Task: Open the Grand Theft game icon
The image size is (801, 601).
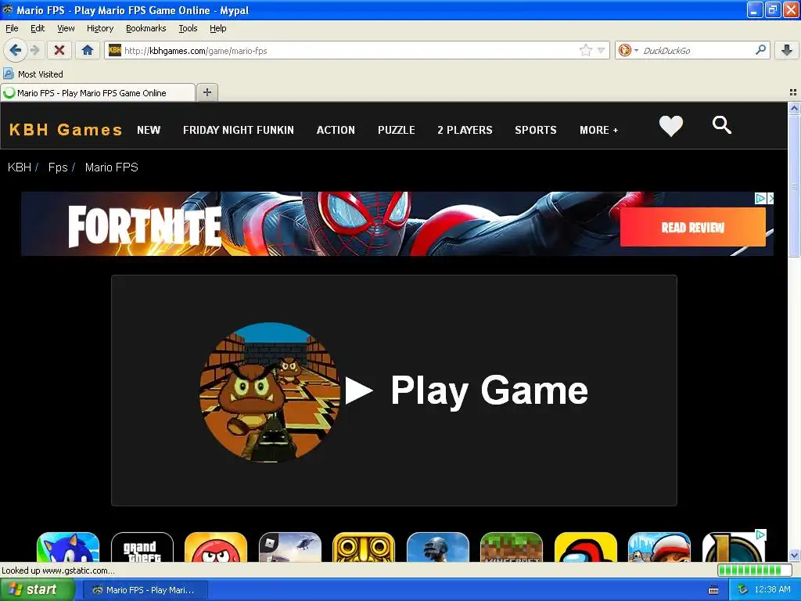Action: [x=142, y=547]
